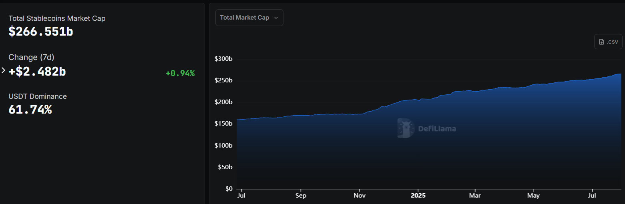Image resolution: width=625 pixels, height=204 pixels.
Task: Click the $266.551b market cap value
Action: point(41,31)
